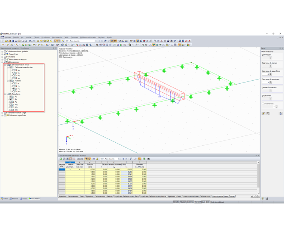
Task: Uncheck the Liberaciones de líneas checkbox
Action: click(x=8, y=65)
